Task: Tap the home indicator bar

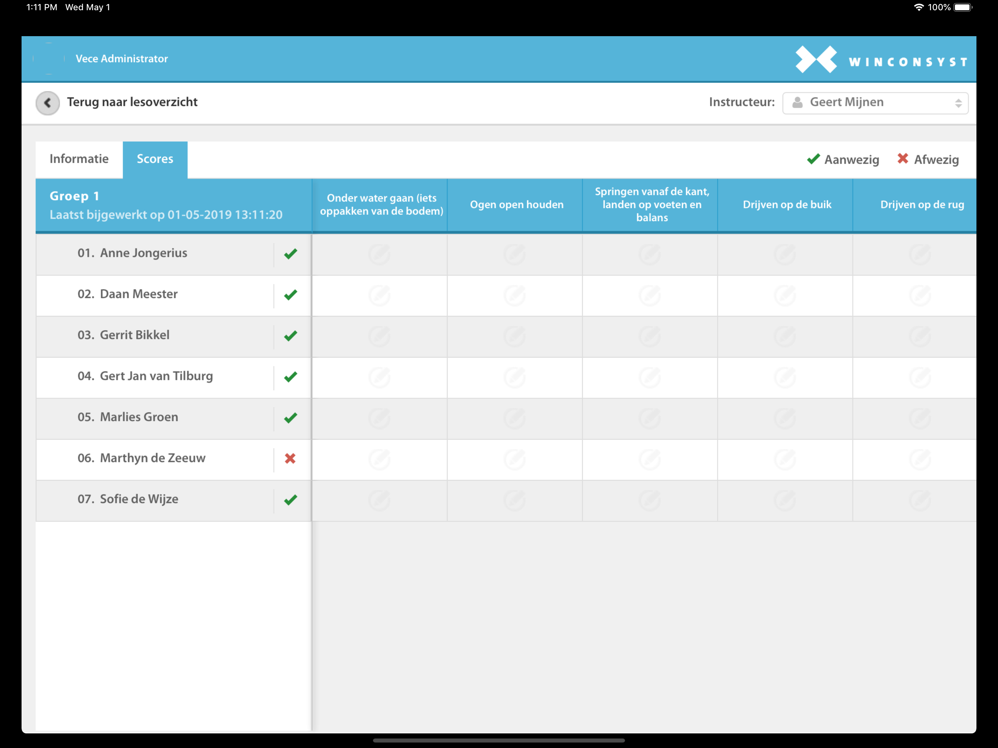Action: click(499, 740)
